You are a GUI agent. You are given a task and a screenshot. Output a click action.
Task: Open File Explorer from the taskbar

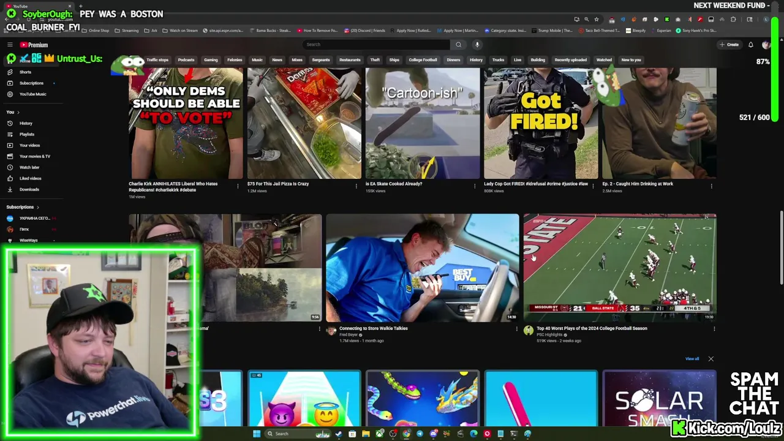[x=366, y=434]
